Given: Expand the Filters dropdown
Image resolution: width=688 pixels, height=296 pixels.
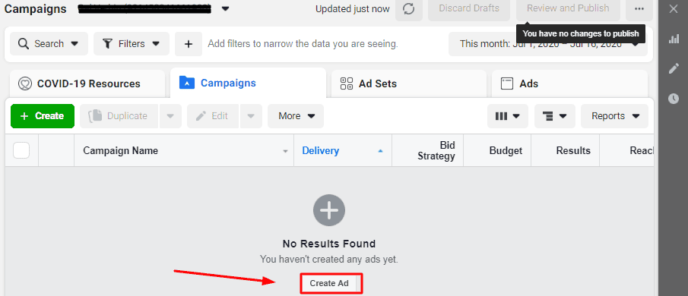Looking at the screenshot, I should pyautogui.click(x=132, y=44).
